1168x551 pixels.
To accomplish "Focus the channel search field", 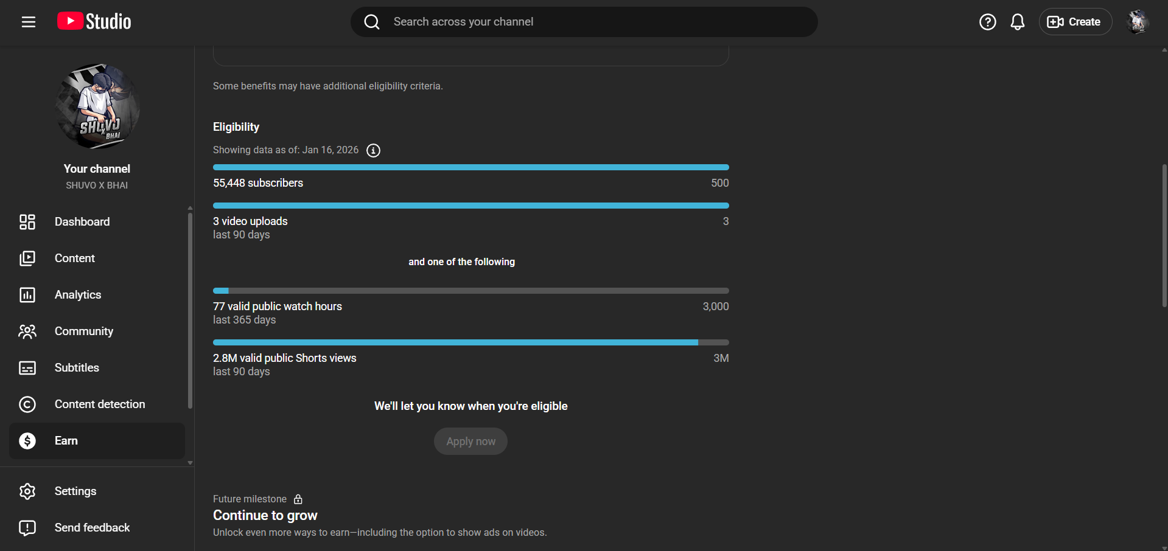I will coord(596,22).
